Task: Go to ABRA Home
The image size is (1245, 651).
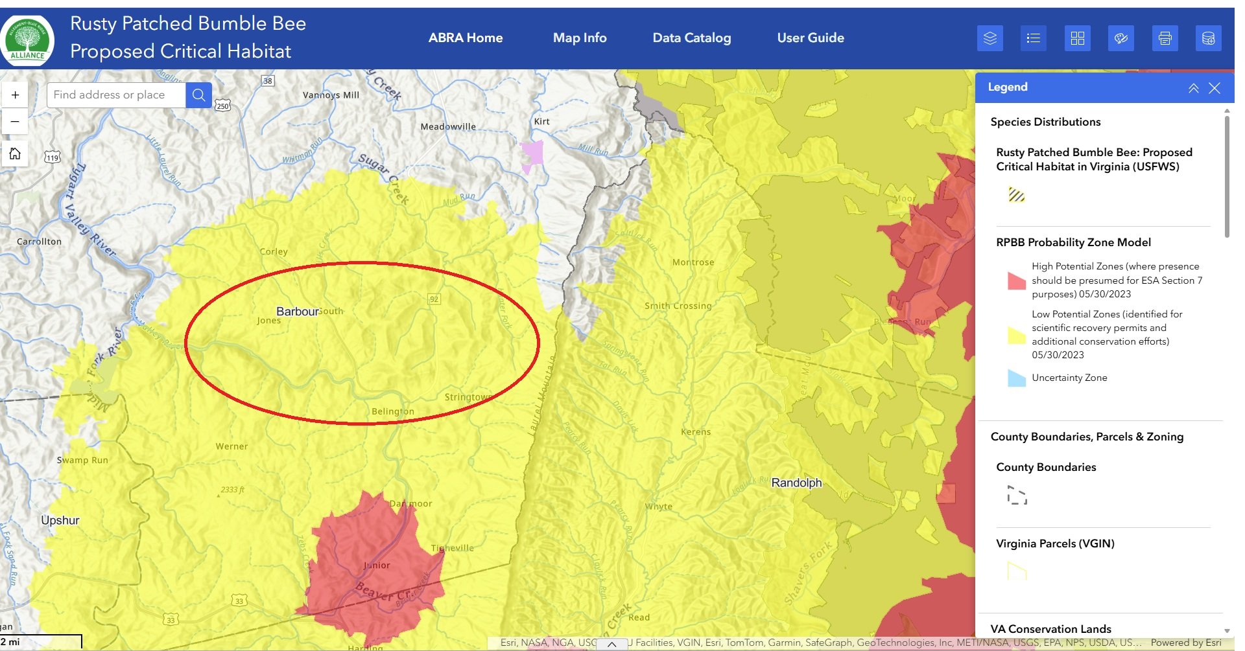Action: [x=466, y=38]
